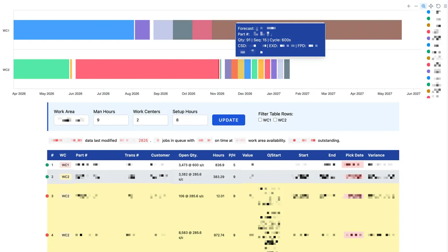Click the Part # column header
Viewport: 448px width, 252px height.
pyautogui.click(x=82, y=155)
